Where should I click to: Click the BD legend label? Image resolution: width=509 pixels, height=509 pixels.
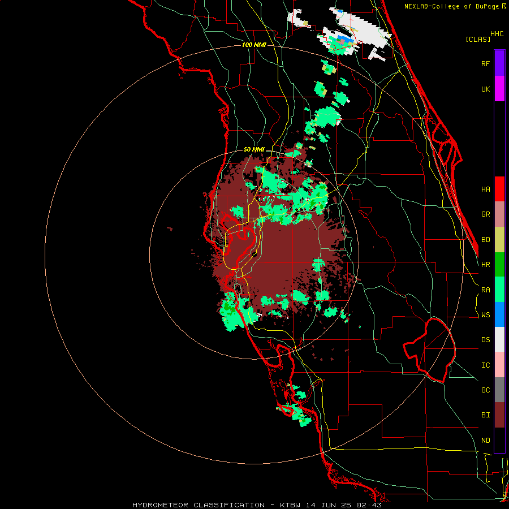pyautogui.click(x=485, y=240)
